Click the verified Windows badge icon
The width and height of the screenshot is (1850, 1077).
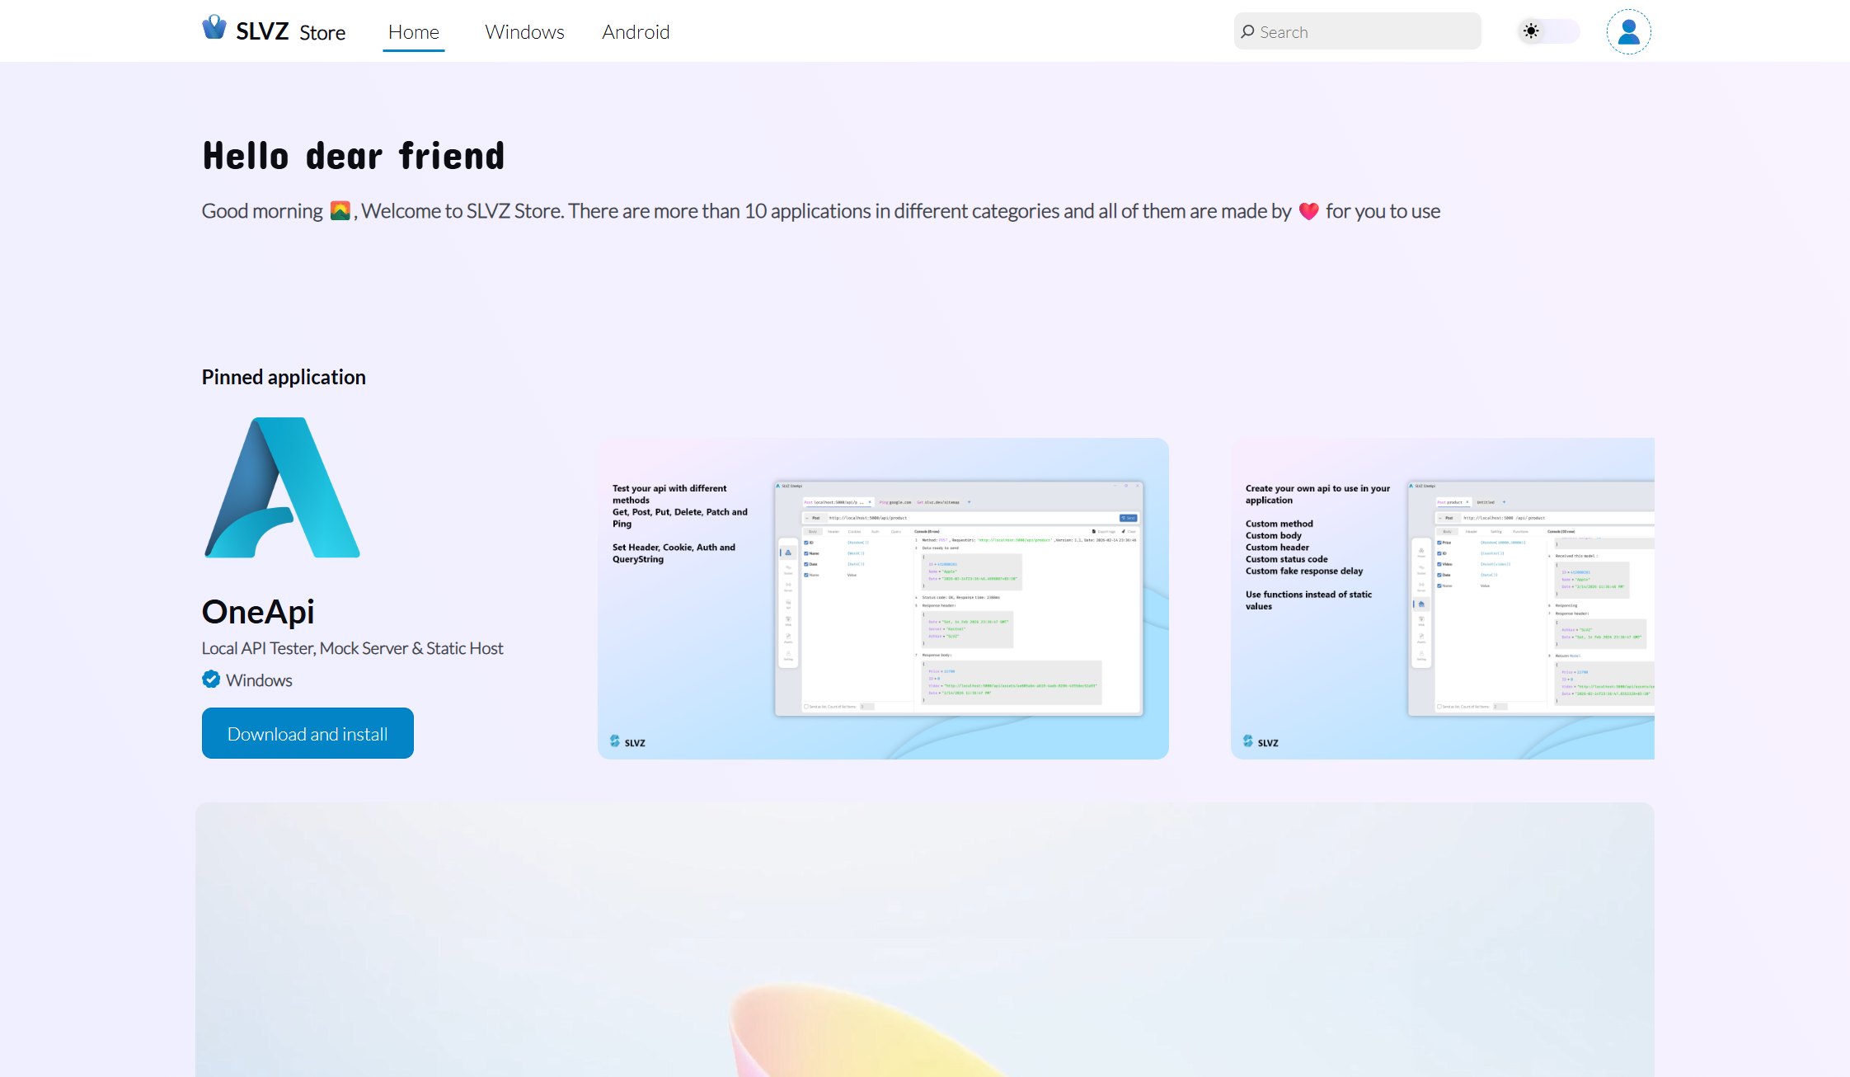[211, 680]
